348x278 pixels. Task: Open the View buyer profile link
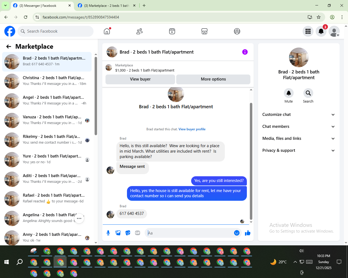click(x=192, y=129)
